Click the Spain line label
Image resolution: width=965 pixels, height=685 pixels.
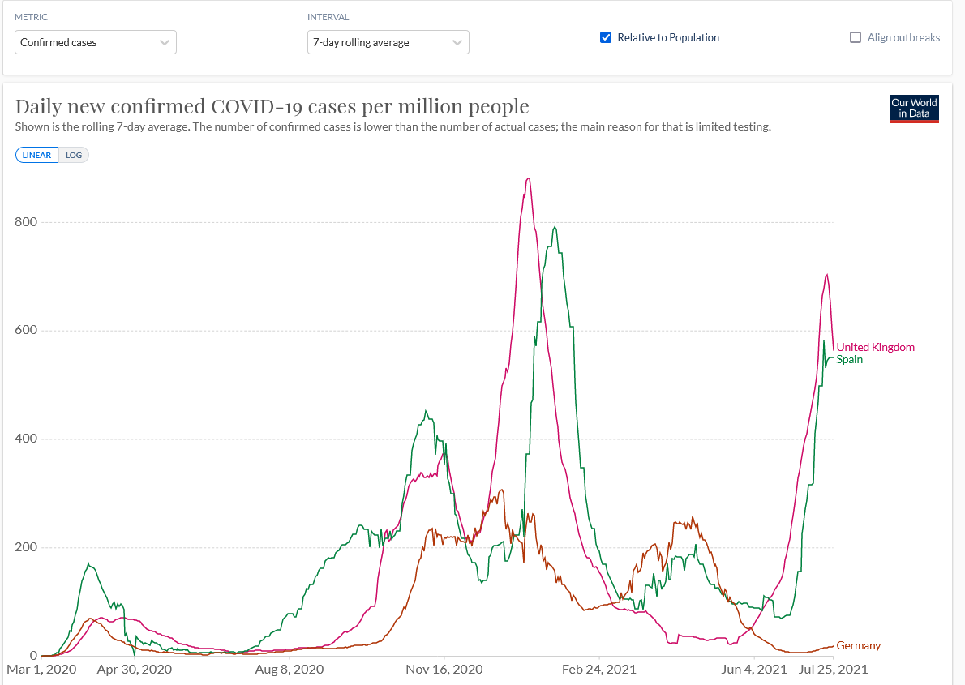point(849,359)
